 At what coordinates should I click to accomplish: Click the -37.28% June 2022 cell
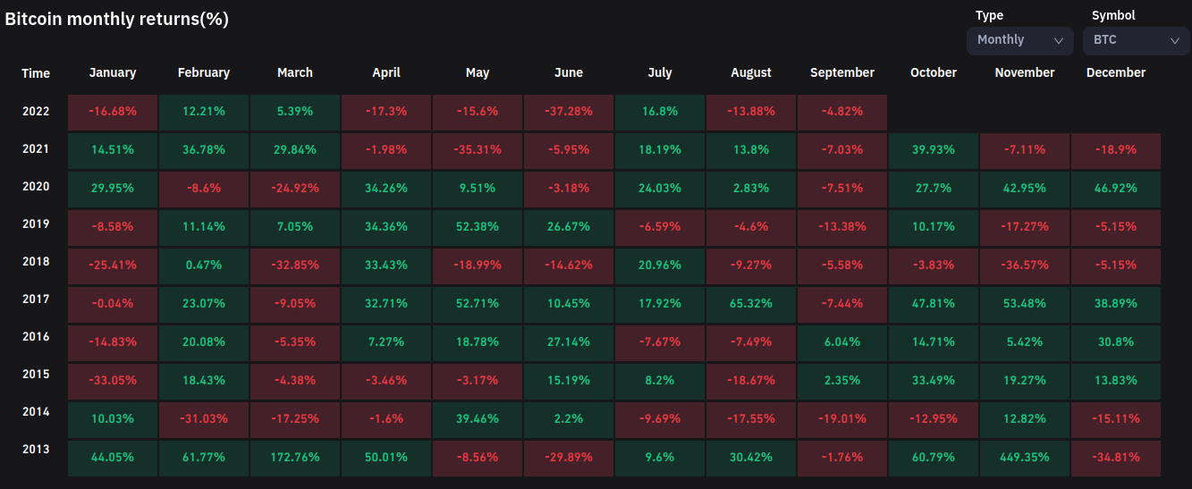[x=569, y=112]
